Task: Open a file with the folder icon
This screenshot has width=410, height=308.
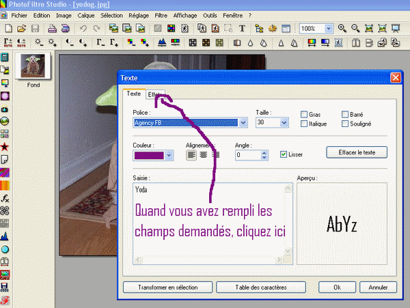Action: point(22,28)
